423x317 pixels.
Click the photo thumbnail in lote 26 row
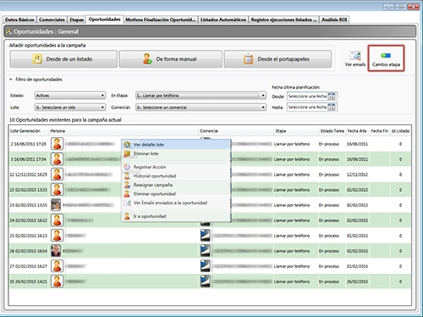tap(56, 250)
